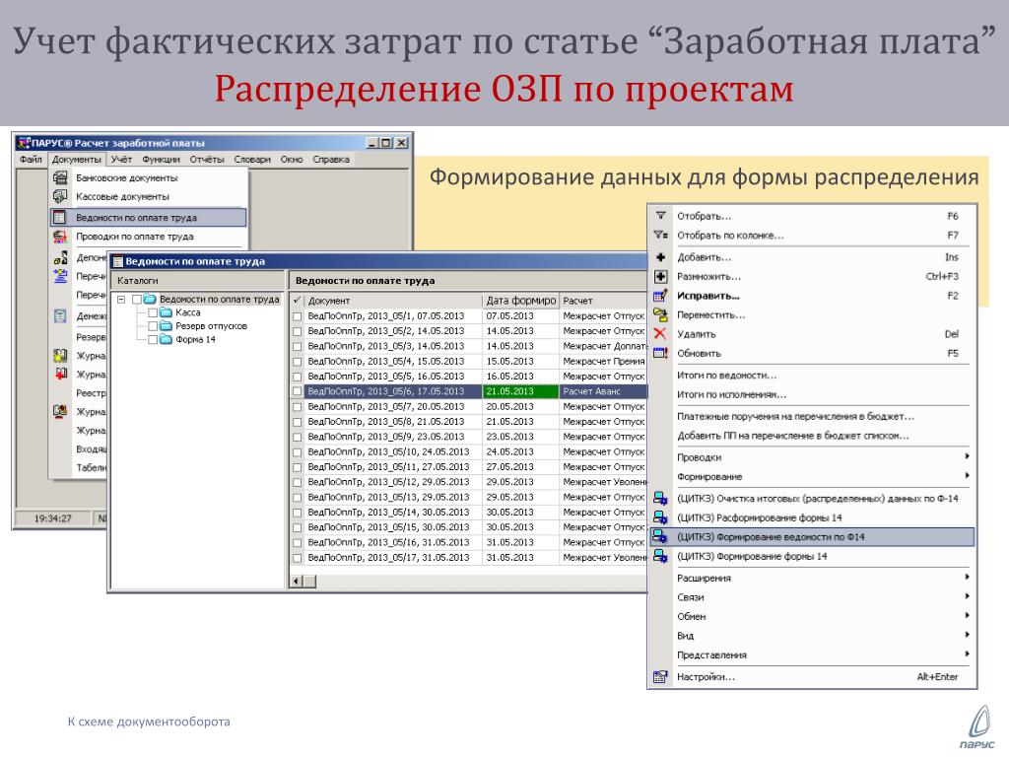Viewport: 1009px width, 757px height.
Task: Click the duplicate icon beside Размножить
Action: pyautogui.click(x=660, y=276)
